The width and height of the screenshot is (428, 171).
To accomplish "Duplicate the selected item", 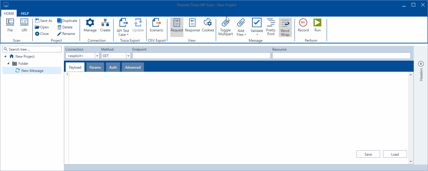I will [67, 21].
